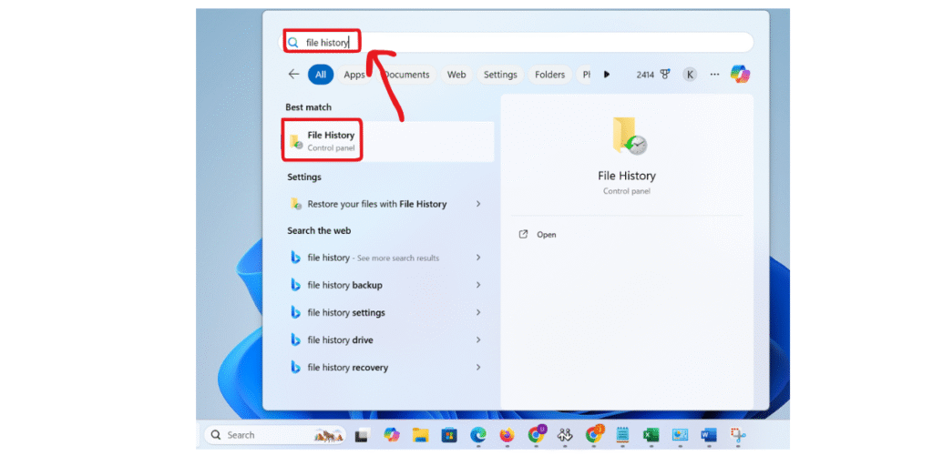Launch Microsoft Edge from taskbar
The height and width of the screenshot is (466, 933).
click(477, 436)
